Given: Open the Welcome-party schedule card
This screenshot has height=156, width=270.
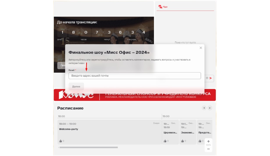Looking at the screenshot, I should click(109, 132).
